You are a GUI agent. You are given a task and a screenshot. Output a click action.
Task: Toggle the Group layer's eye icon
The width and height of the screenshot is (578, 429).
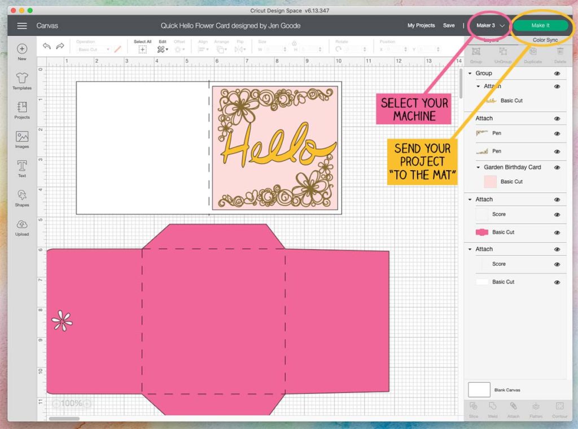557,73
